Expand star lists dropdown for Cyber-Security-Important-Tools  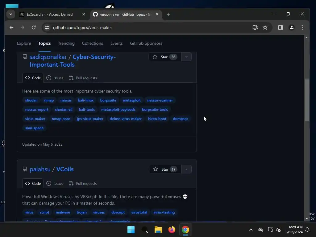pyautogui.click(x=186, y=57)
